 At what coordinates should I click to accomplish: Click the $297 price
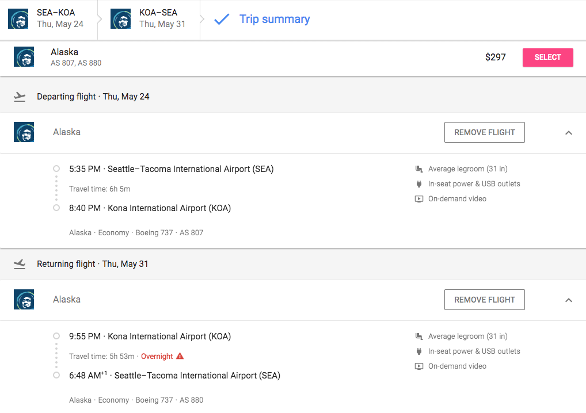495,58
